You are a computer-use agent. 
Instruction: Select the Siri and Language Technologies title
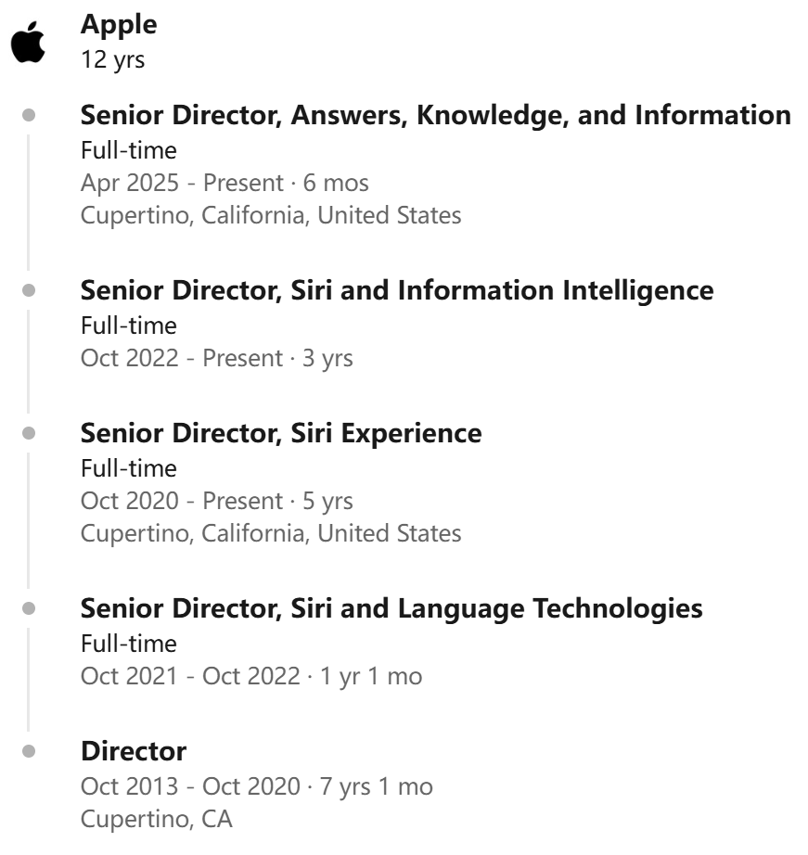tap(391, 609)
